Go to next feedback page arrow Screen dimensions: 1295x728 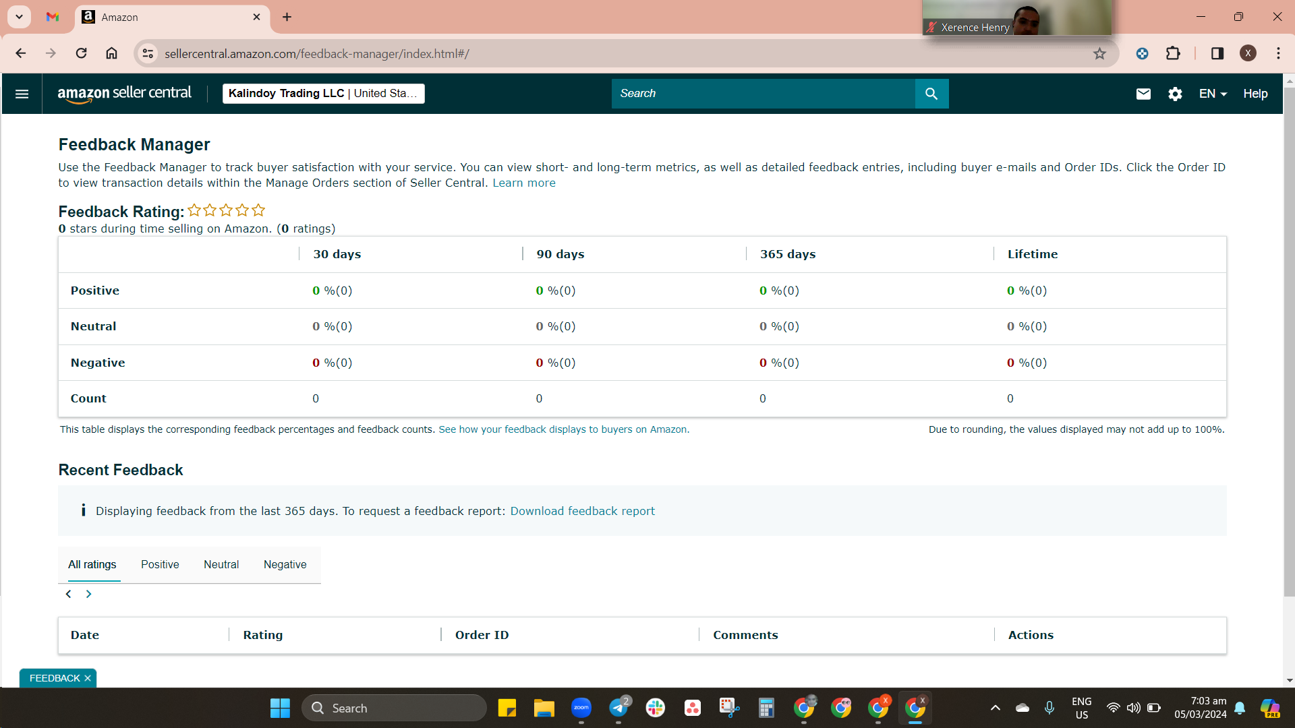pos(88,594)
